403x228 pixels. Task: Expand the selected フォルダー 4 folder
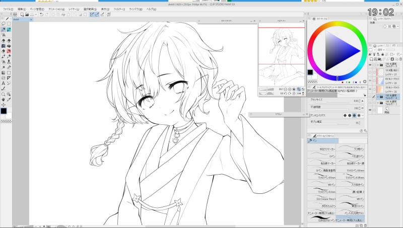[x=378, y=97]
